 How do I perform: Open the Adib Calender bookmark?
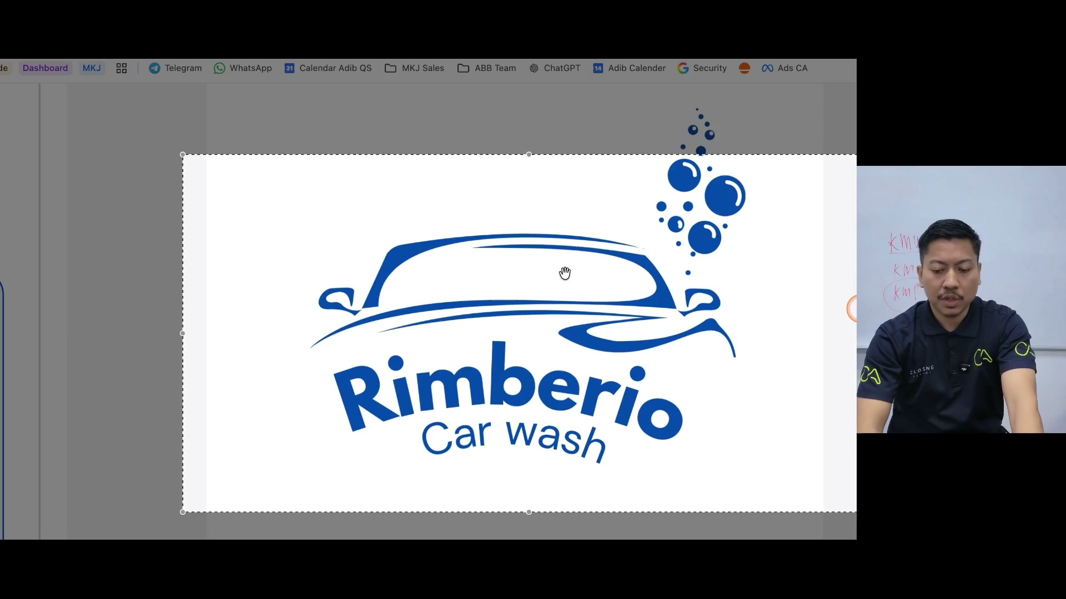click(x=629, y=68)
